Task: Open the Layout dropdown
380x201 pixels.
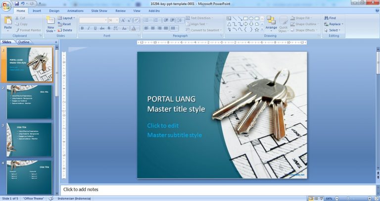Action: [x=67, y=18]
